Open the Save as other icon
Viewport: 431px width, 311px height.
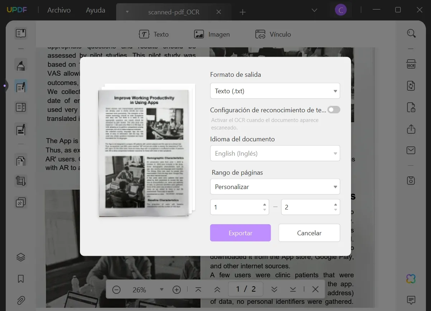411,180
